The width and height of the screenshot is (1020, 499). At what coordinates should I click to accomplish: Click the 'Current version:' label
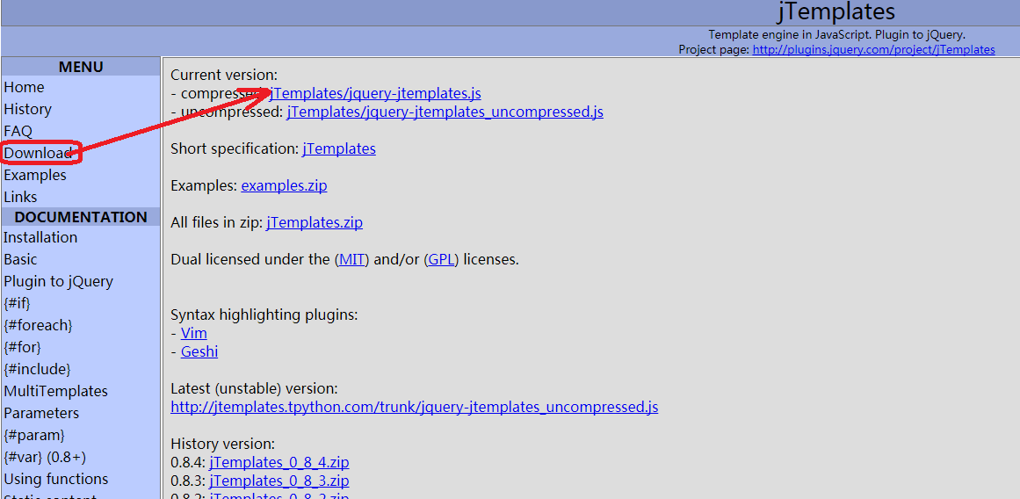pos(224,75)
